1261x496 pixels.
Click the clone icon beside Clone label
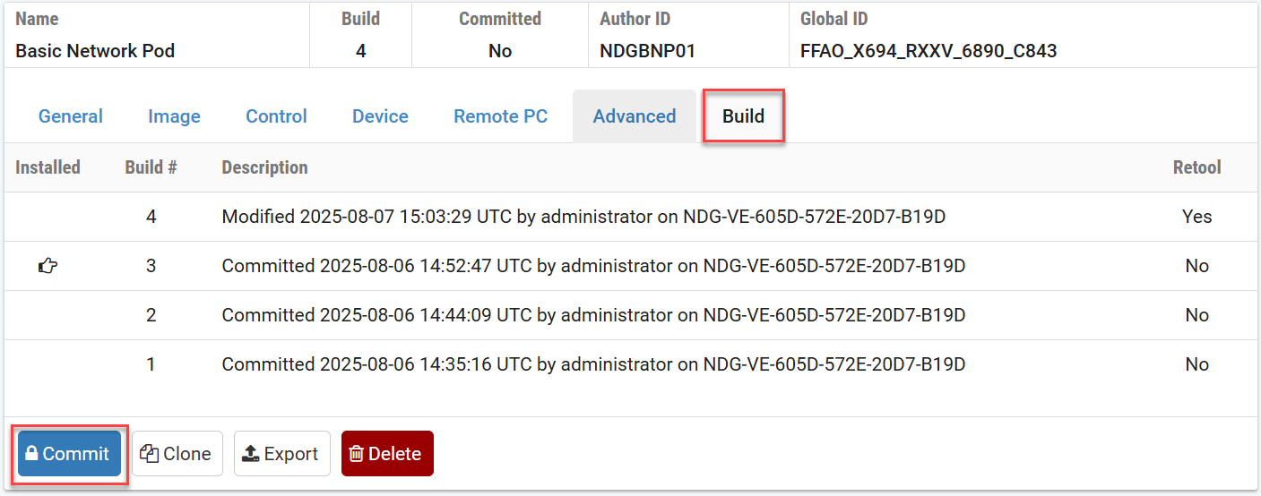click(x=150, y=454)
